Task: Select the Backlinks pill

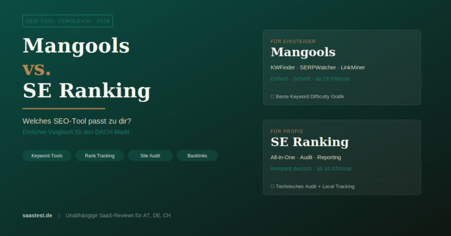Action: tap(197, 156)
